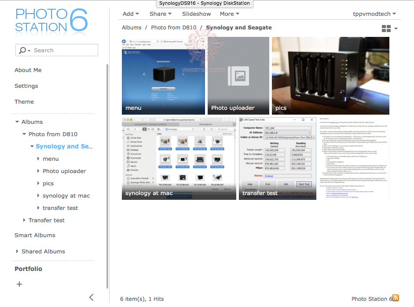Open About Me page

[28, 70]
